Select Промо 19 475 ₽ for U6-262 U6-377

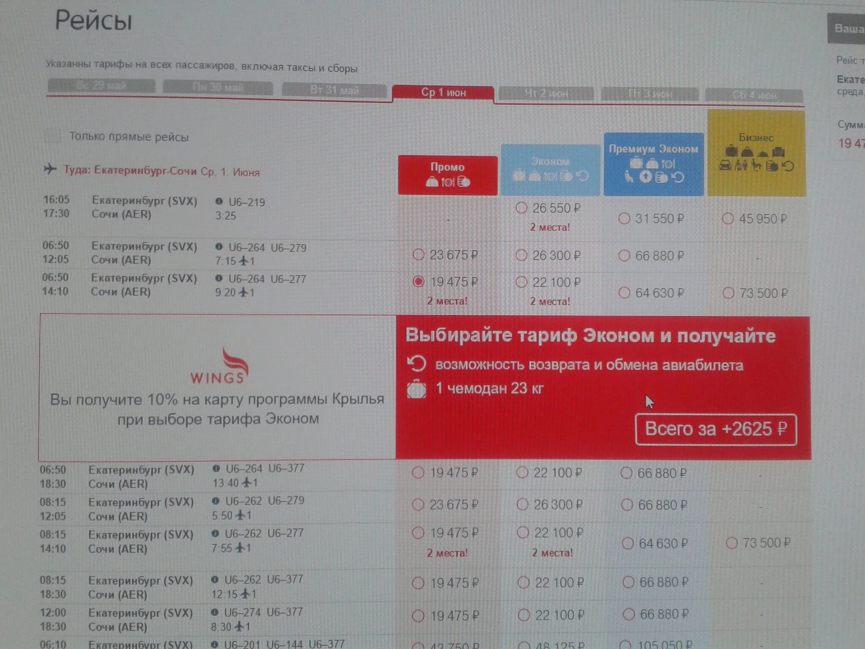click(418, 583)
